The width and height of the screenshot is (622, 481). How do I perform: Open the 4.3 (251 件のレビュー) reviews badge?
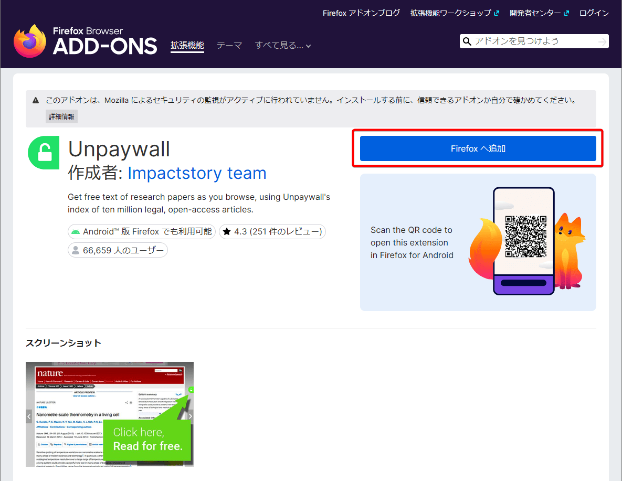(272, 231)
